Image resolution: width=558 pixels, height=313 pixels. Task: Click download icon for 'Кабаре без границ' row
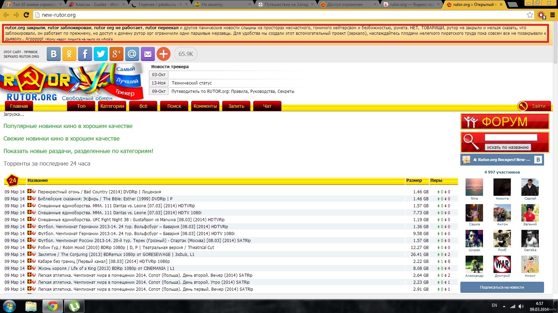(x=30, y=261)
